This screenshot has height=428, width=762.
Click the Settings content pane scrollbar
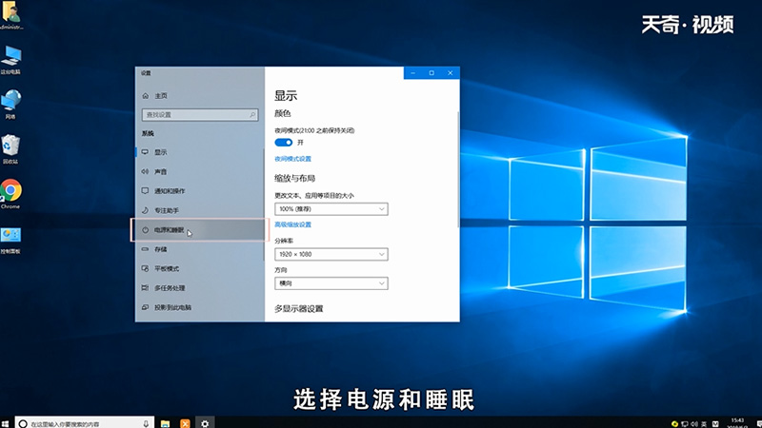coord(458,170)
